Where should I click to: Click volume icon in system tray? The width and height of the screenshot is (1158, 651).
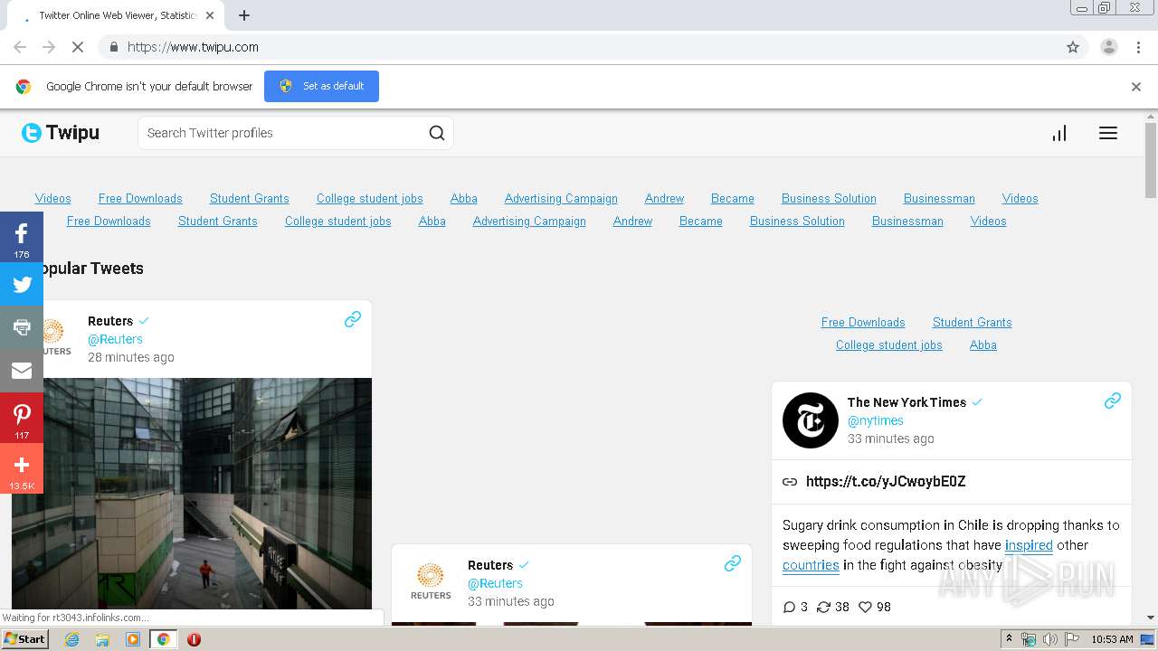tap(1049, 639)
